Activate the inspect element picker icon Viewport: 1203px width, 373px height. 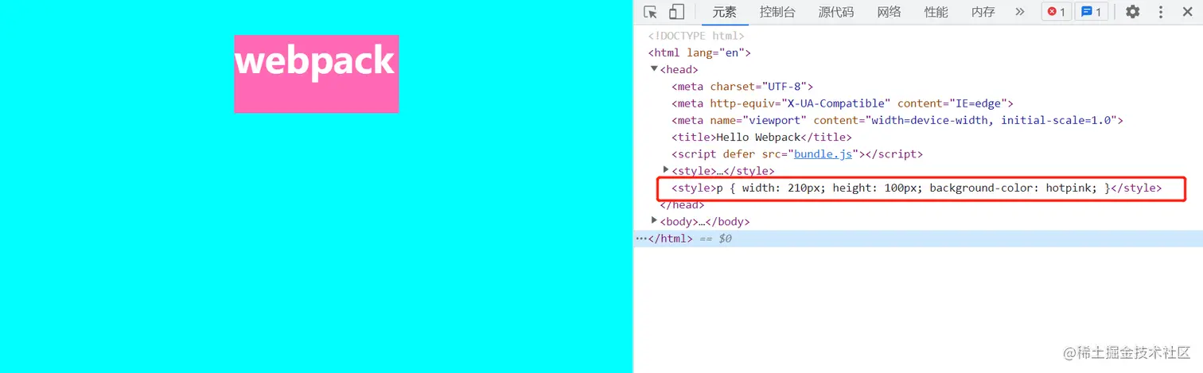(651, 12)
